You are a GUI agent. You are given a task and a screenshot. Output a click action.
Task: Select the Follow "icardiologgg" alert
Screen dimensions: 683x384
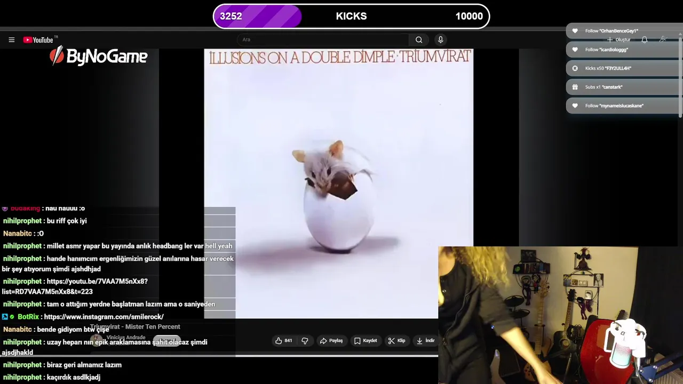coord(623,50)
